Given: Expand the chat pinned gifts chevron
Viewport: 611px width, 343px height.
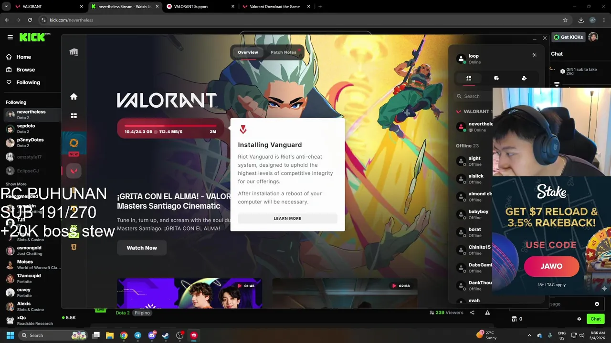Looking at the screenshot, I should click(x=557, y=84).
